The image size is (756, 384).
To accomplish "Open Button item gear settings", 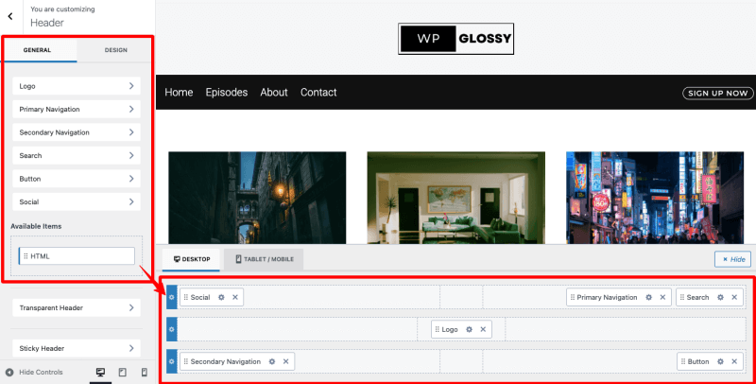I will point(720,361).
